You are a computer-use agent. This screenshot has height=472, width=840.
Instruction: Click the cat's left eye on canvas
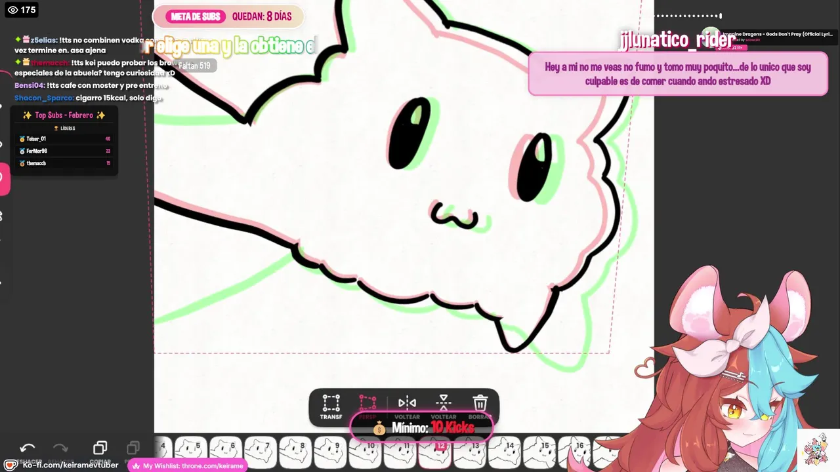point(410,134)
